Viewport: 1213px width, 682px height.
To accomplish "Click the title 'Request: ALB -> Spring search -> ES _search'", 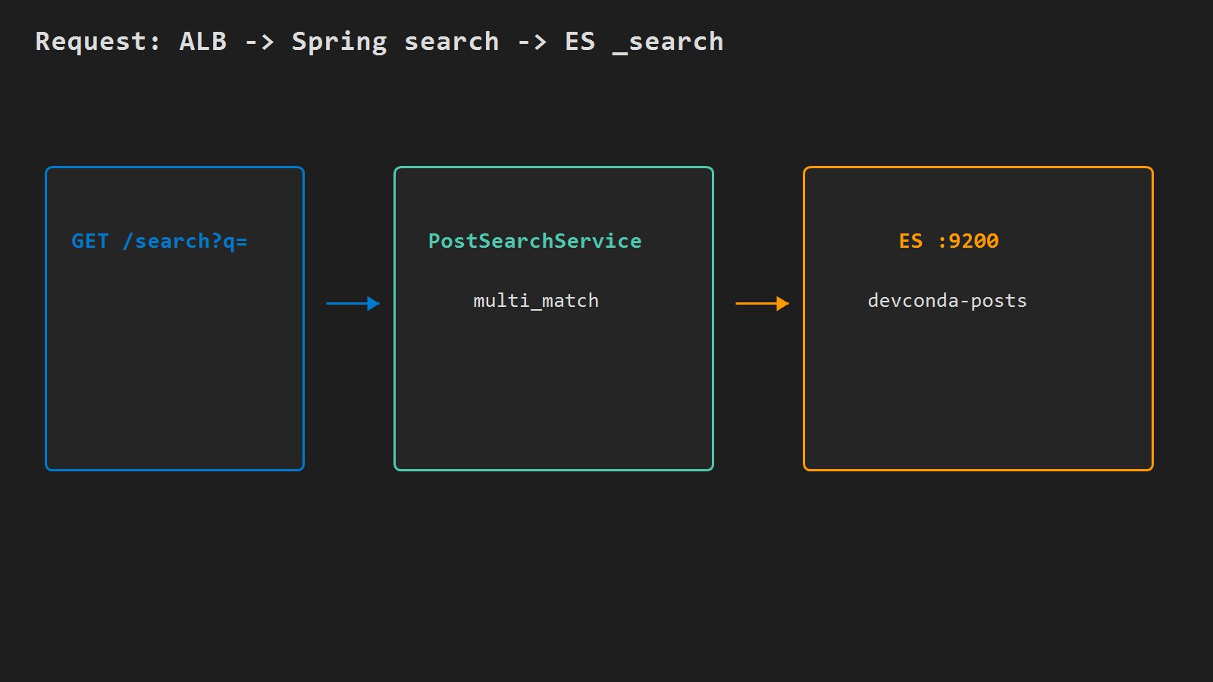I will pyautogui.click(x=379, y=42).
